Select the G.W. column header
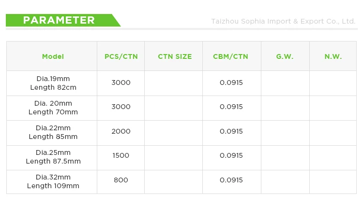The height and width of the screenshot is (207, 363). point(285,56)
